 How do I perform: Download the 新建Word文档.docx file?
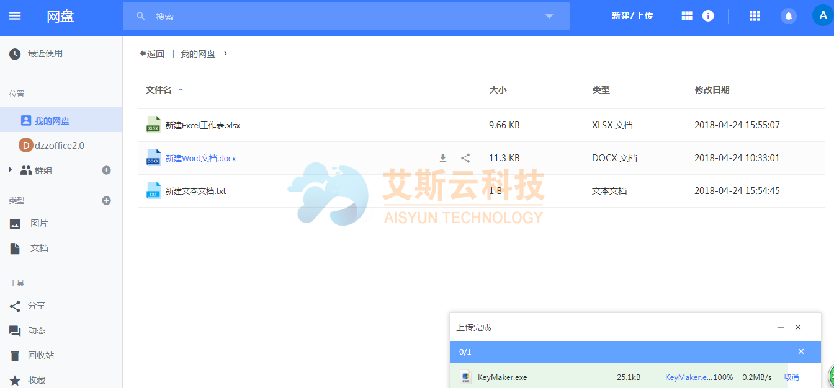pos(443,158)
